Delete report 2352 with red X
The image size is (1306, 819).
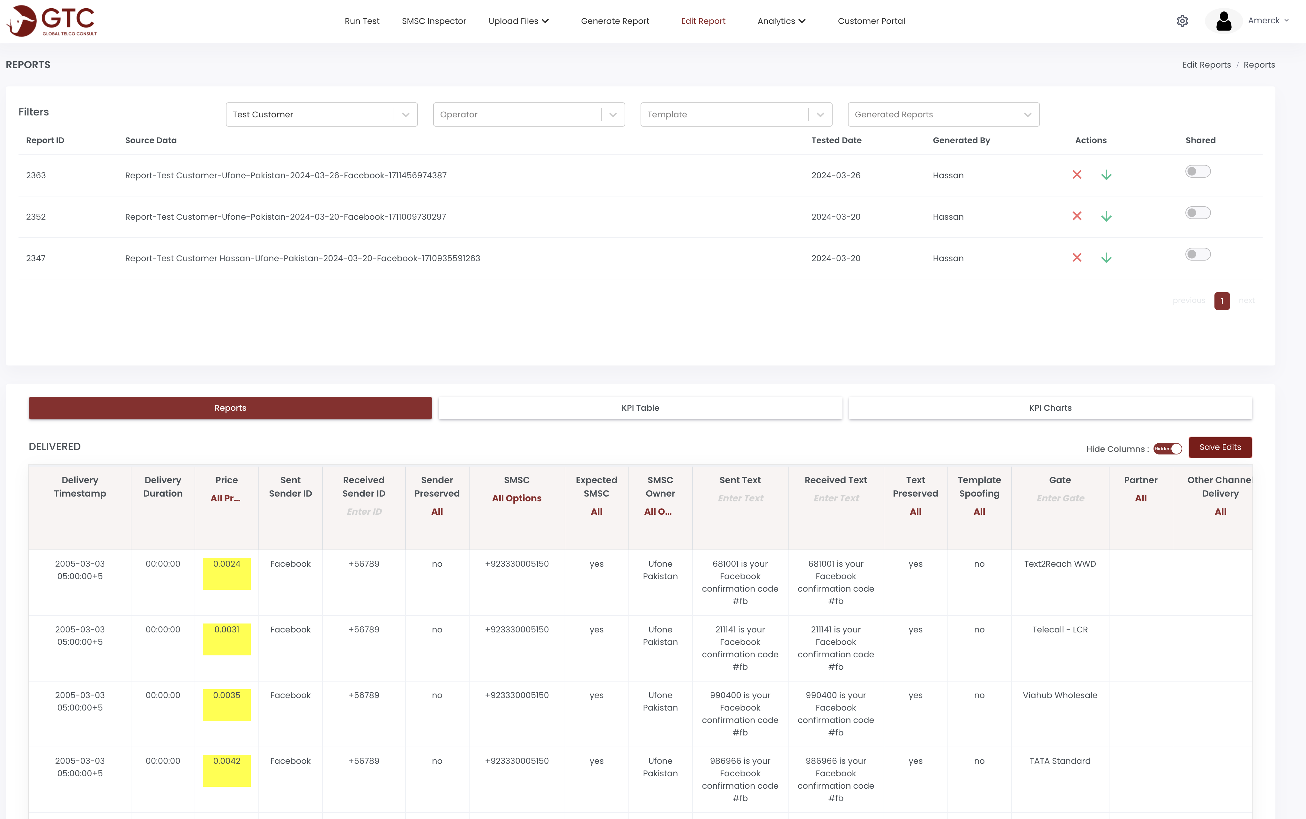coord(1077,216)
